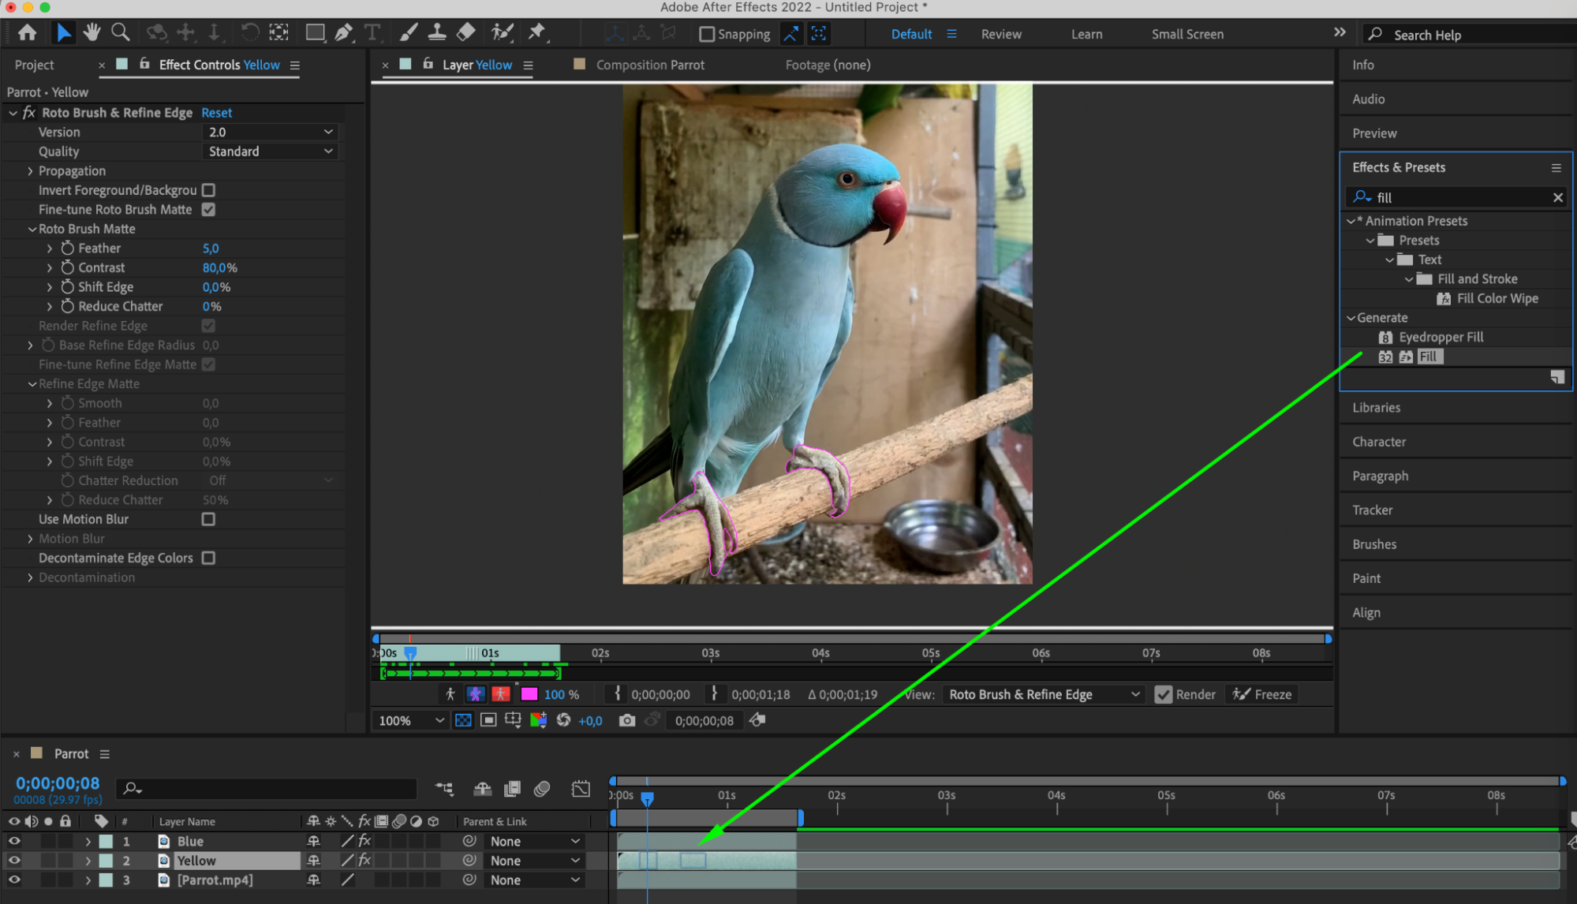Click the region of interest icon
This screenshot has height=904, width=1577.
tap(488, 720)
